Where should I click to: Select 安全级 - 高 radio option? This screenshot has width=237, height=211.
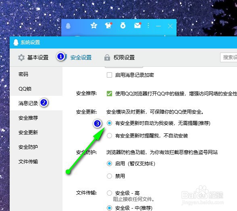tap(109, 193)
